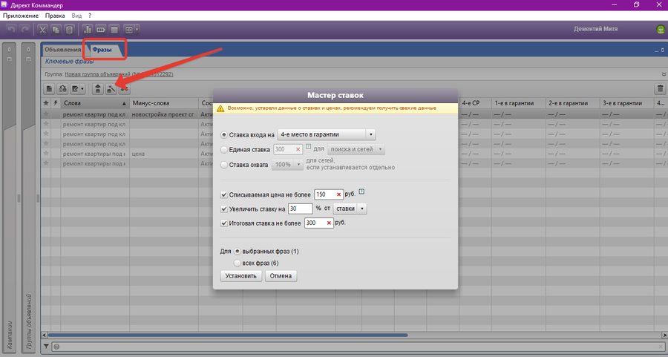668x357 pixels.
Task: Open the ? help menu
Action: click(x=90, y=16)
